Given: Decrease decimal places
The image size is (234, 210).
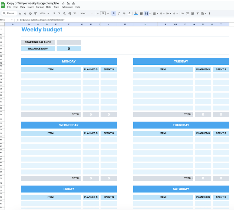Looking at the screenshot, I should point(64,13).
